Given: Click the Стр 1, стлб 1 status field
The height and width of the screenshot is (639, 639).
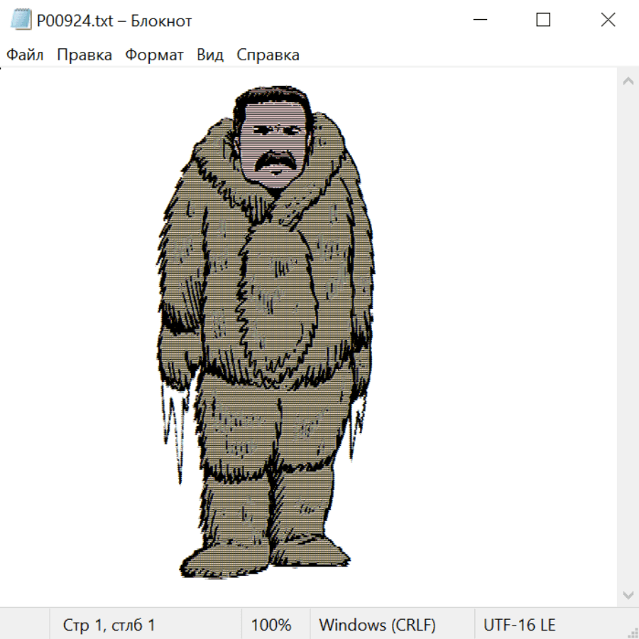Looking at the screenshot, I should (x=109, y=626).
